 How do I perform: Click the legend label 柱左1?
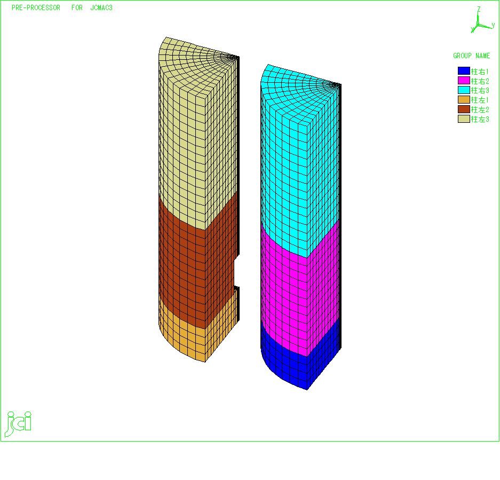[x=480, y=100]
